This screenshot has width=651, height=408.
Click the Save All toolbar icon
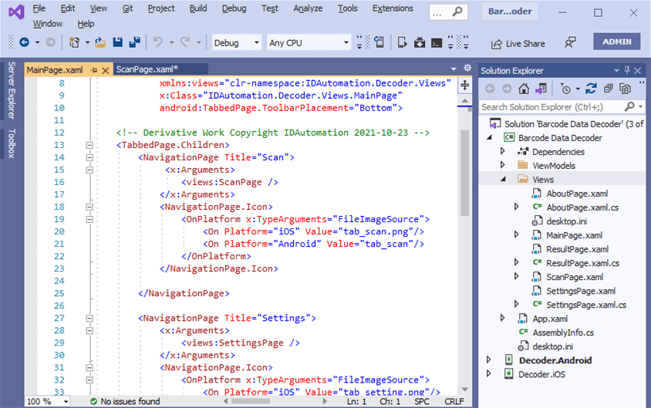click(x=134, y=42)
